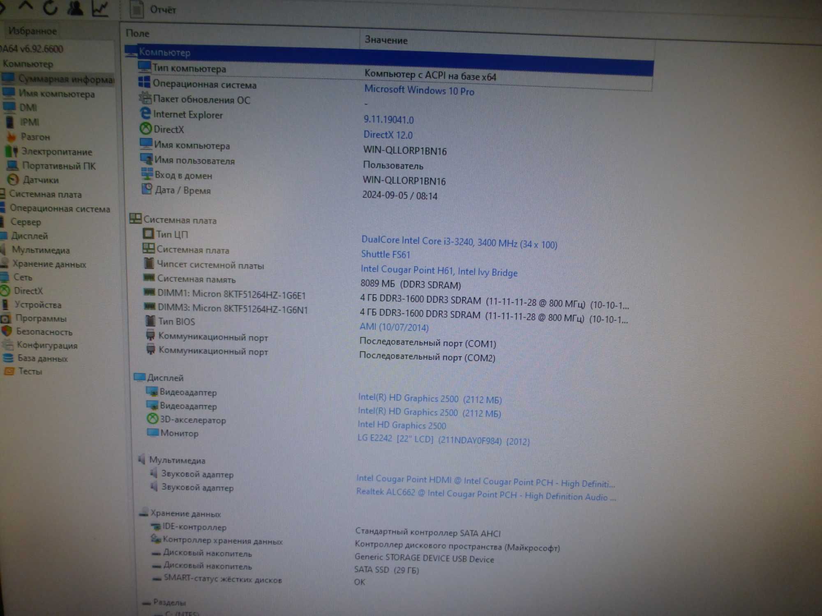Expand Хранение данных in sidebar
822x616 pixels.
[49, 264]
